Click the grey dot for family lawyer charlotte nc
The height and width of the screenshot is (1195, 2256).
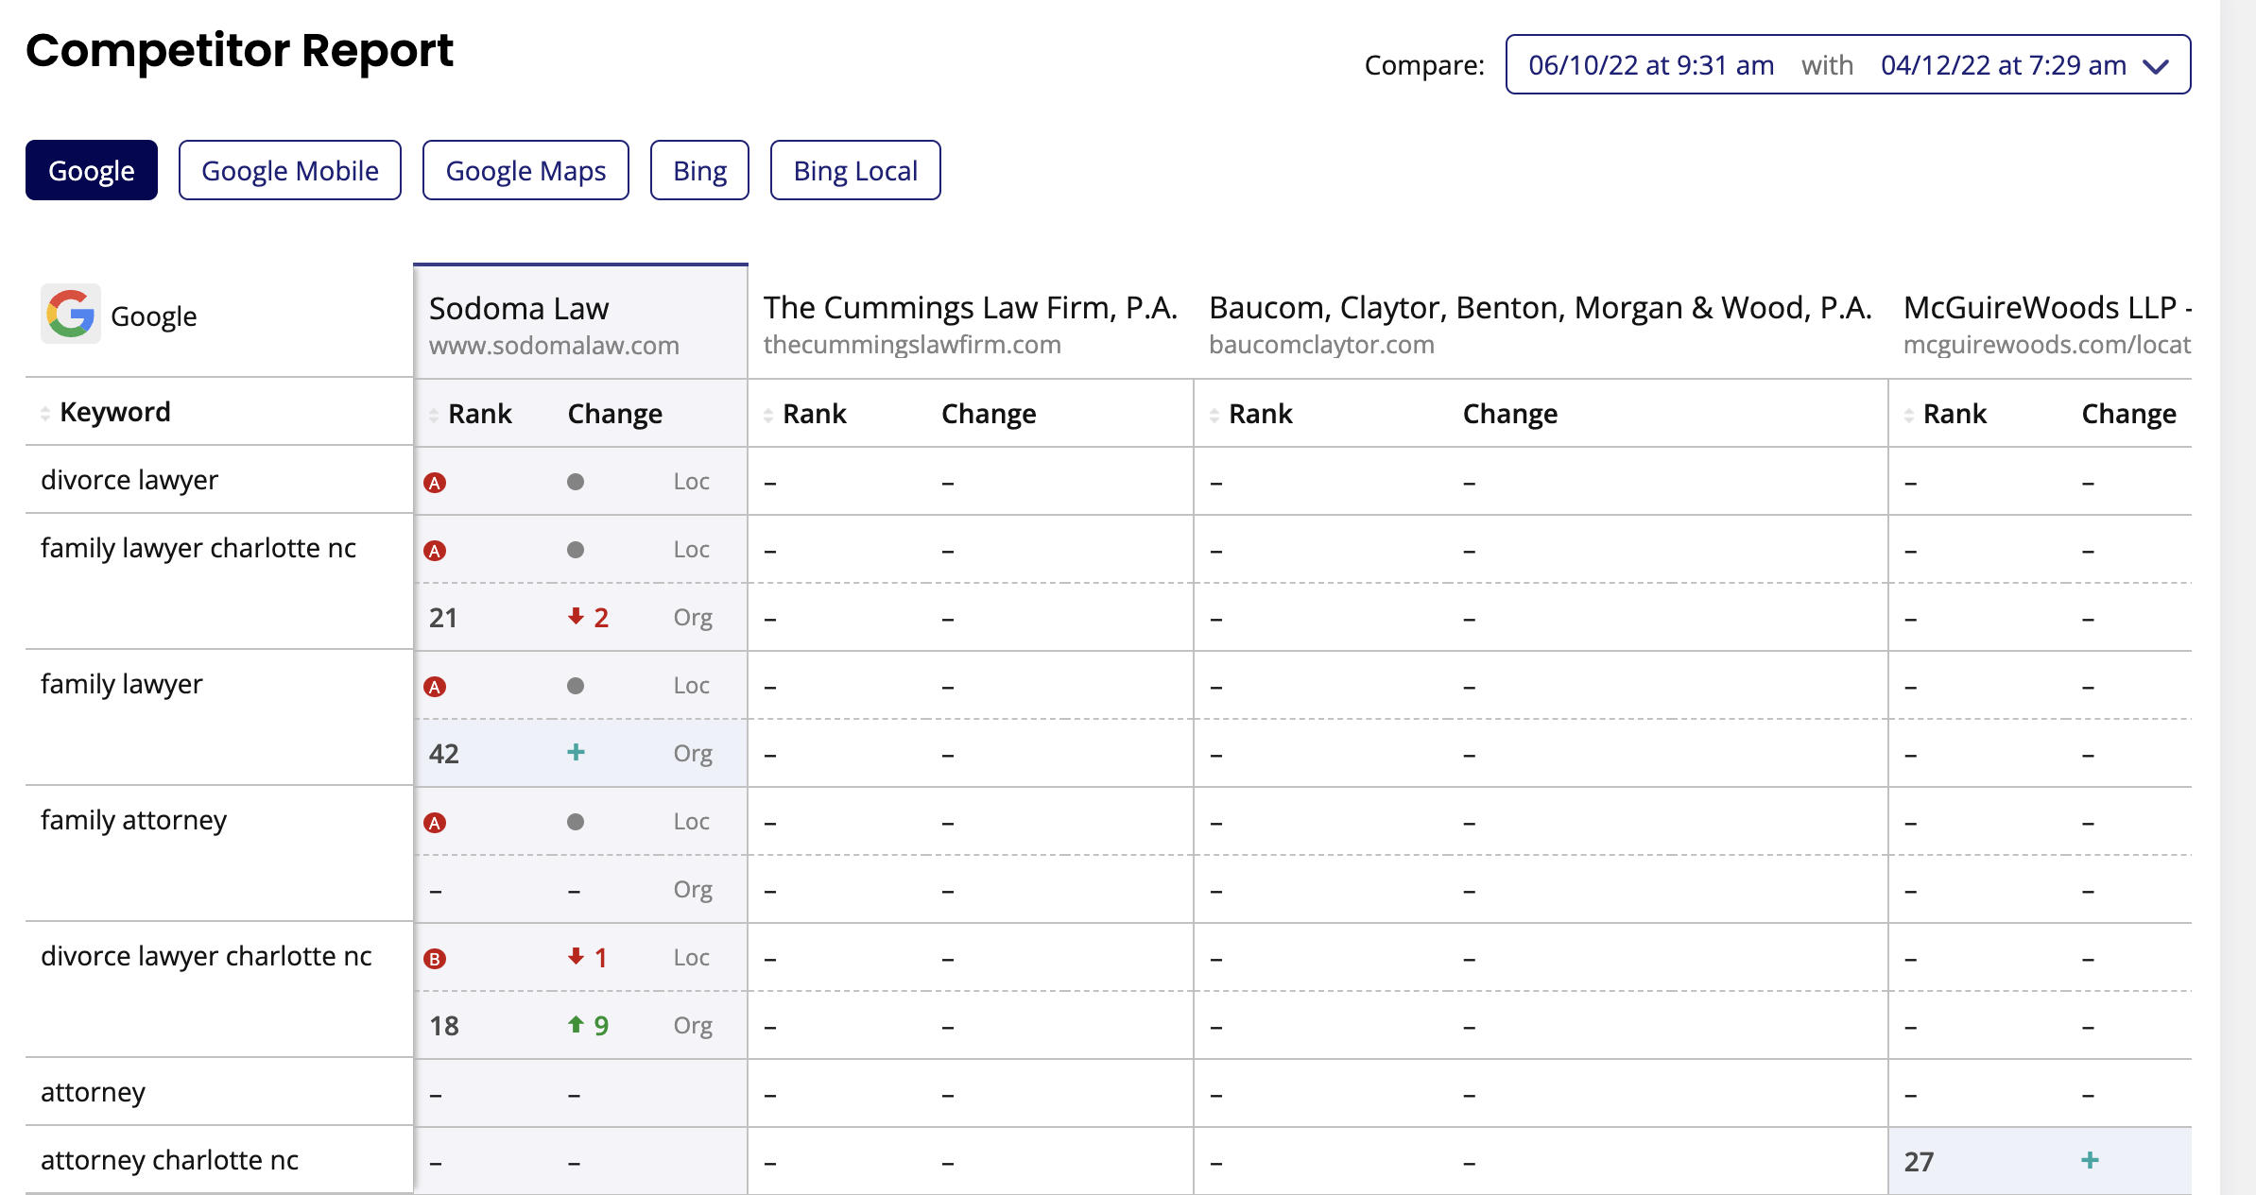pyautogui.click(x=576, y=550)
